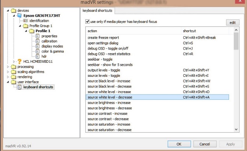
Task: Click the shortcut list scrollbar down arrow
Action: click(236, 129)
